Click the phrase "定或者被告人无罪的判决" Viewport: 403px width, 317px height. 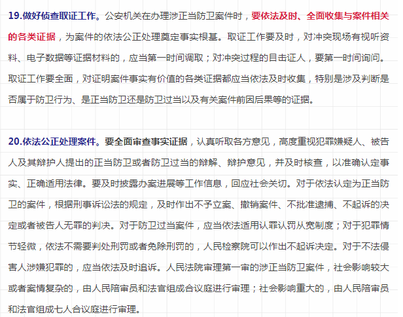coord(60,225)
